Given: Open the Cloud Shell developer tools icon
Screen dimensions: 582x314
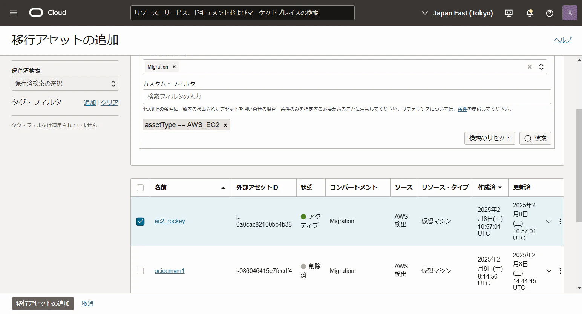Looking at the screenshot, I should pos(509,13).
